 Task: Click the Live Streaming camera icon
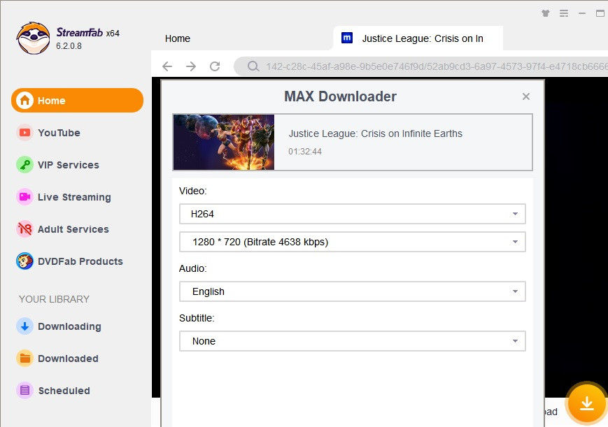point(24,197)
